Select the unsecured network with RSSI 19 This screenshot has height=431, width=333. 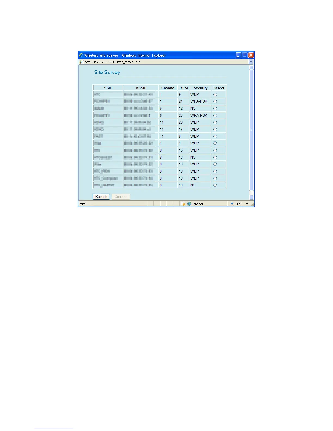point(215,185)
